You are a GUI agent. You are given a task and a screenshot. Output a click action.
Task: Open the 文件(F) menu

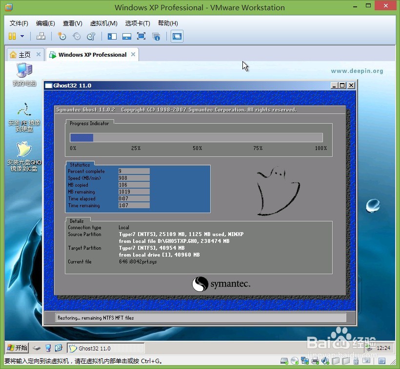pyautogui.click(x=19, y=23)
